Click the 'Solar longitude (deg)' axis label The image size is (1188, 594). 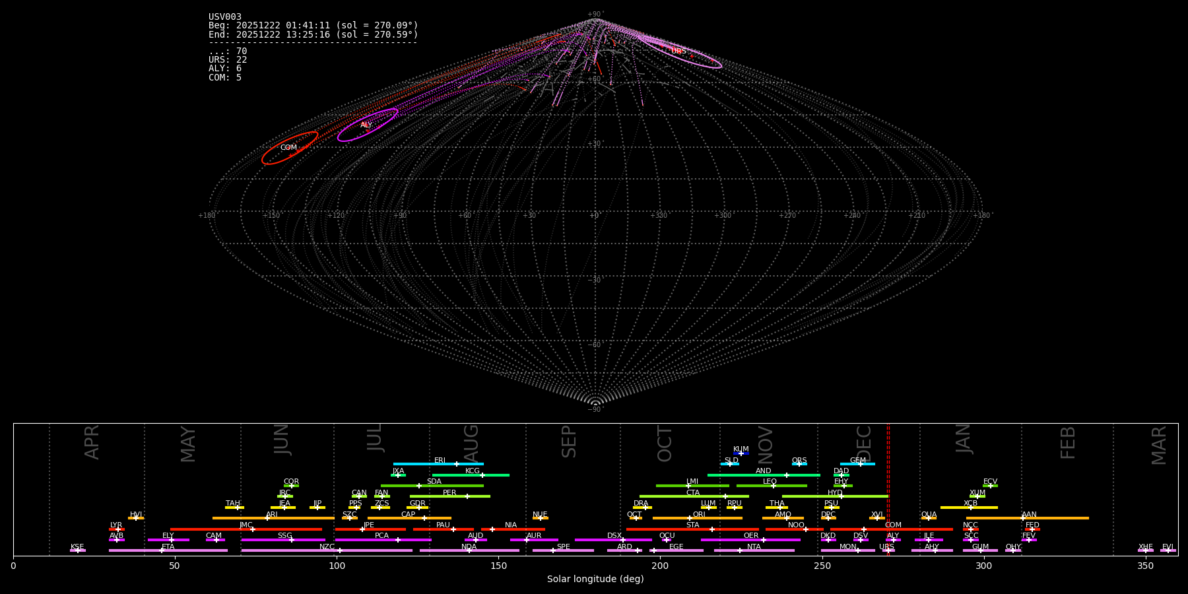595,579
